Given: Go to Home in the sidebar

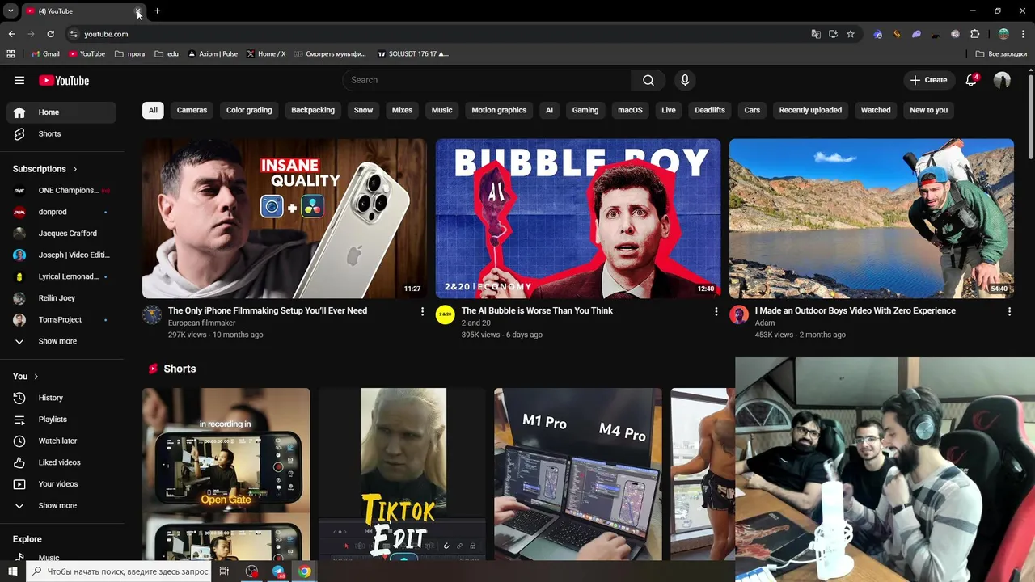Looking at the screenshot, I should (61, 112).
